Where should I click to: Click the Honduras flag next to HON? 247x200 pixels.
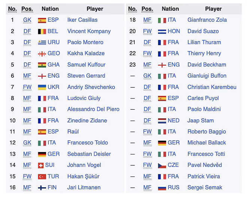162,31
